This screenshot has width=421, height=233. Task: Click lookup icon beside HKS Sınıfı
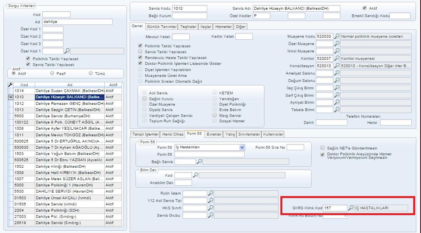210,208
